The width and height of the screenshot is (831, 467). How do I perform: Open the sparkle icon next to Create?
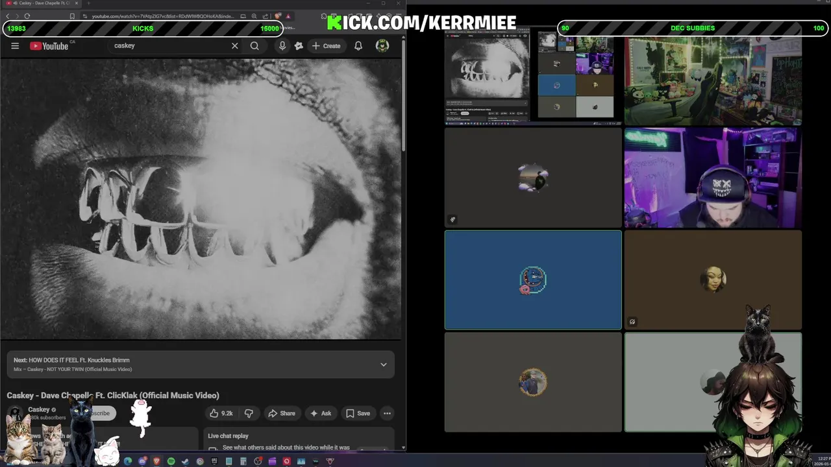pyautogui.click(x=299, y=45)
